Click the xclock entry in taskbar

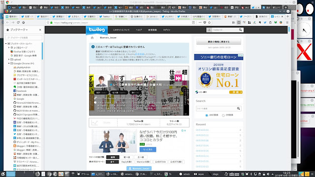(185, 174)
